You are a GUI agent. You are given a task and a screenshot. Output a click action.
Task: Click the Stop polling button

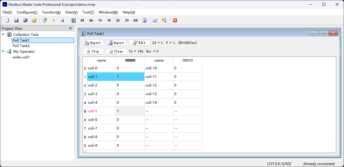93,51
